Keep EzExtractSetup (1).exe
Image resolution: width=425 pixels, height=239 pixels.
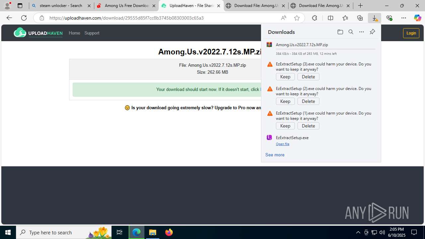click(285, 126)
